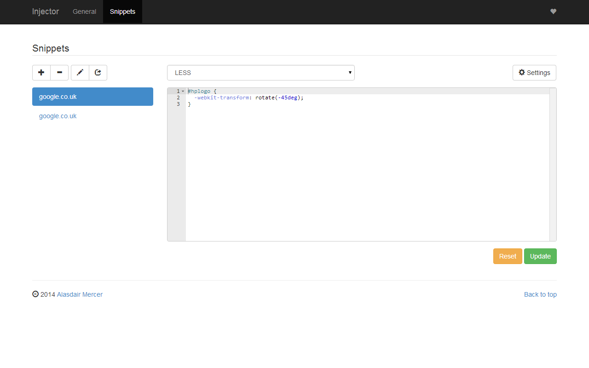Click the -webkit-transform property text

point(221,98)
